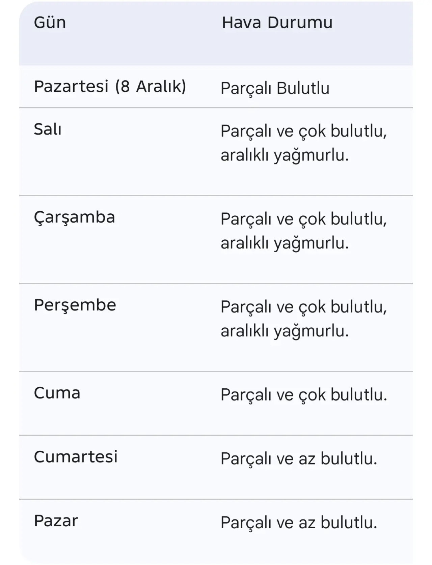Click the Gün column header
This screenshot has width=432, height=565.
50,23
